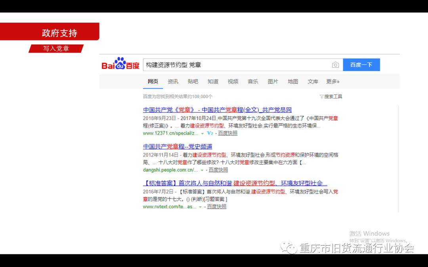Open the 地图 tab
The width and height of the screenshot is (428, 267).
pyautogui.click(x=293, y=82)
